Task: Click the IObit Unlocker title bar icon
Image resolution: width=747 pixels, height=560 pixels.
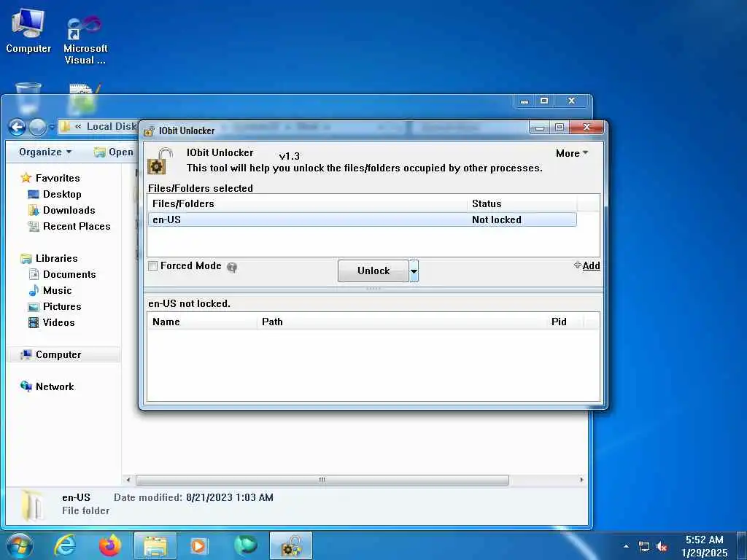Action: click(150, 131)
